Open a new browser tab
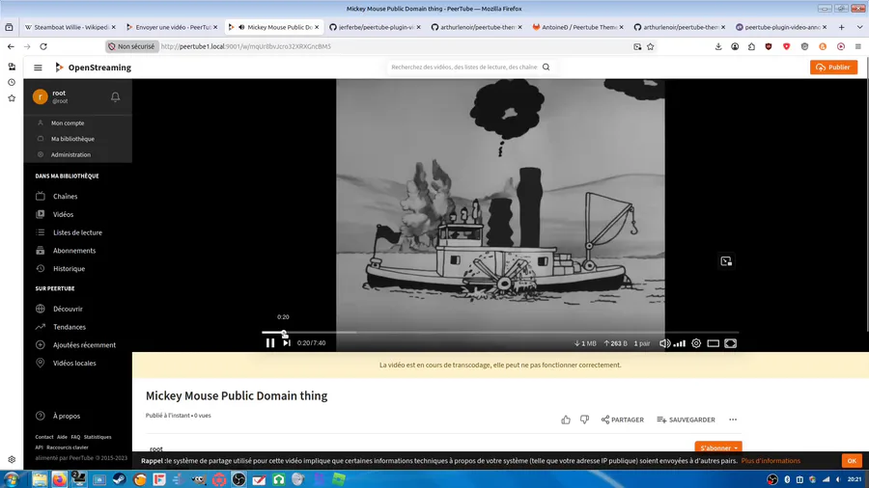The image size is (869, 488). (x=841, y=27)
